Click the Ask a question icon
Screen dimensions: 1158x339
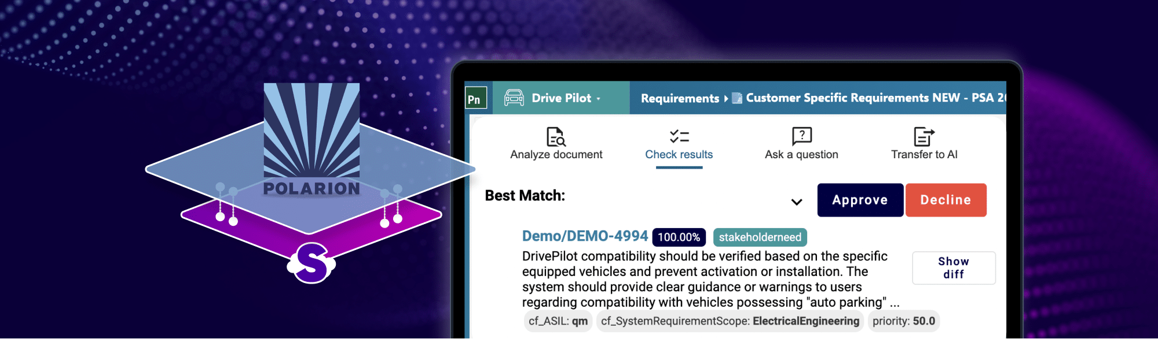point(801,136)
